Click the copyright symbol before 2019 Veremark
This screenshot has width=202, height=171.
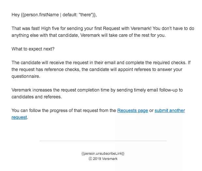90,159
